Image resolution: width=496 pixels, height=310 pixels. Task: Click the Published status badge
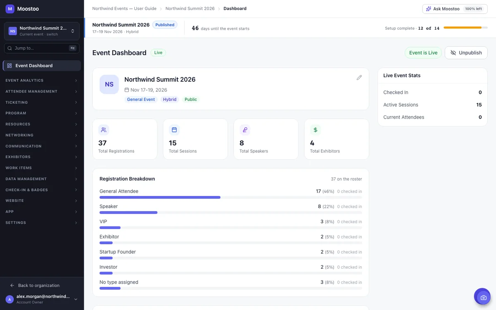point(165,25)
